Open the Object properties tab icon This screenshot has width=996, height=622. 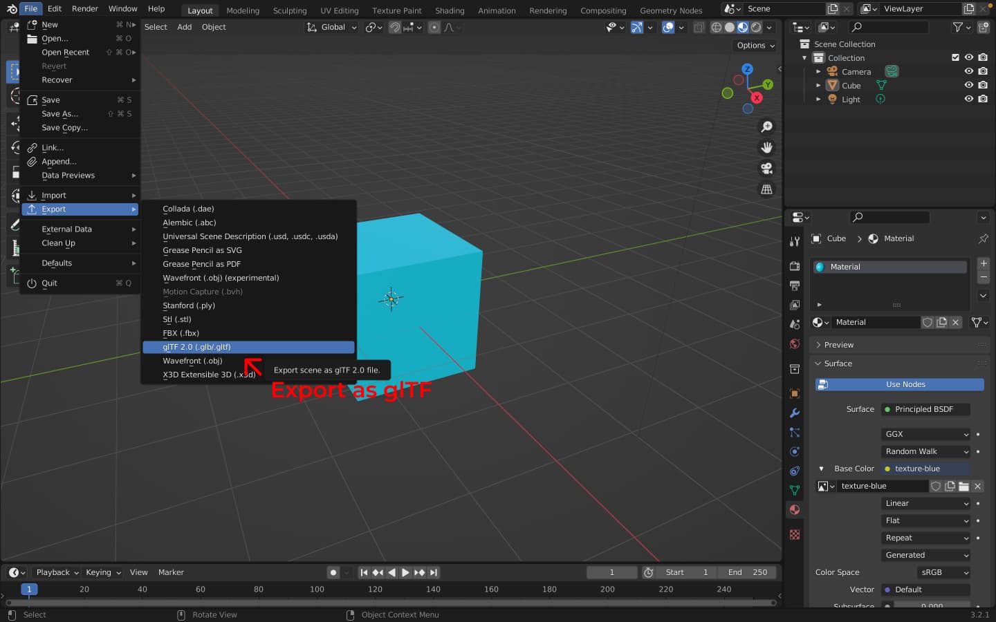click(795, 393)
